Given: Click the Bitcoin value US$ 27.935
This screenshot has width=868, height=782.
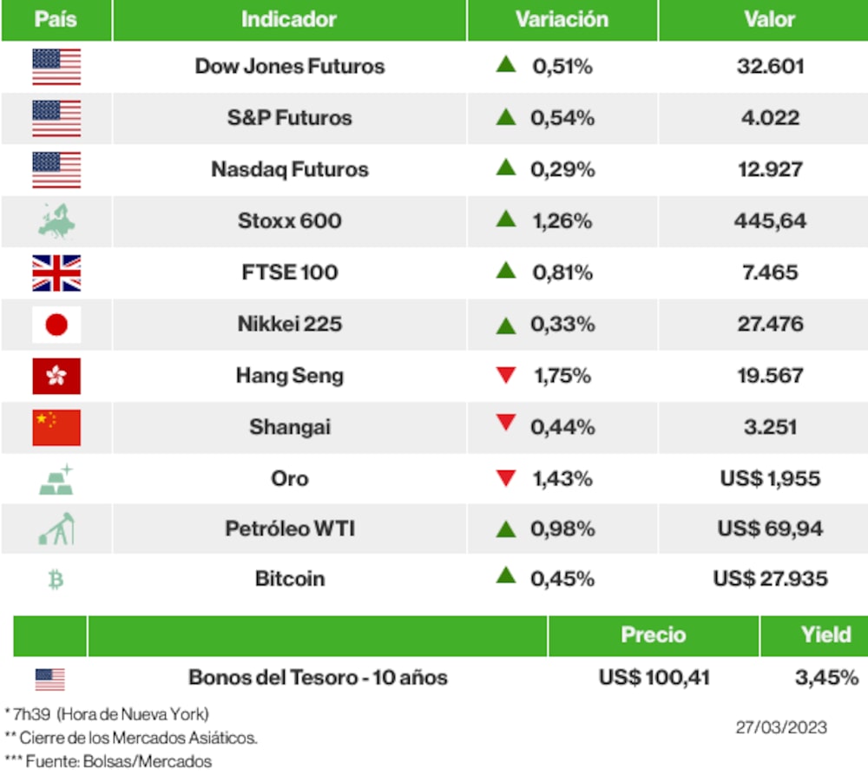Looking at the screenshot, I should [x=770, y=578].
